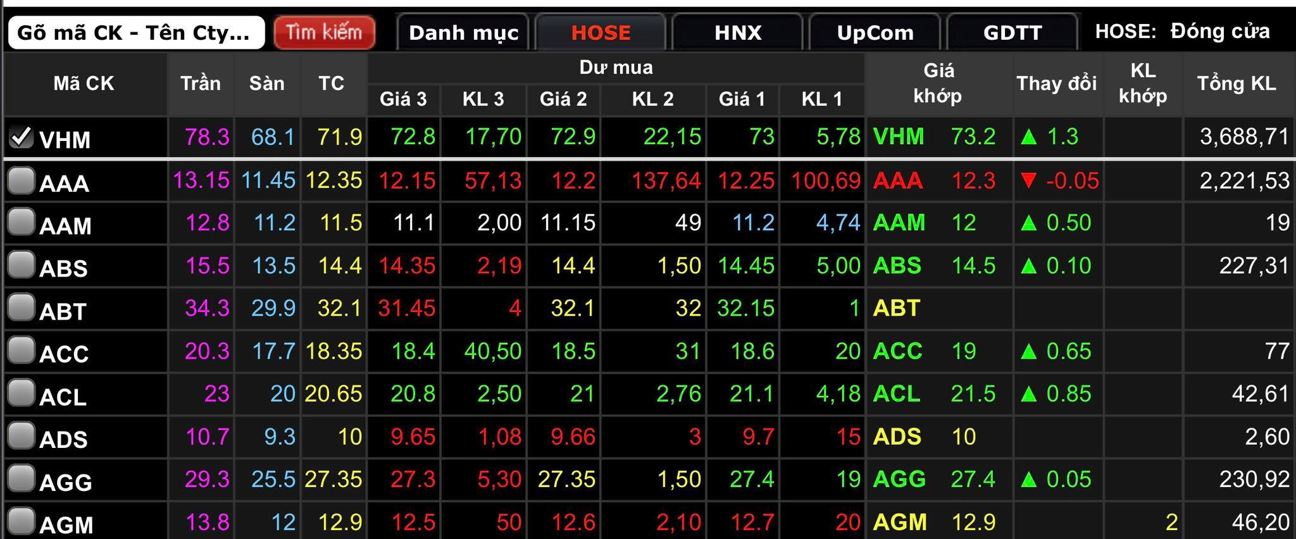This screenshot has height=539, width=1296.
Task: Open the UpCom tab
Action: click(x=875, y=32)
